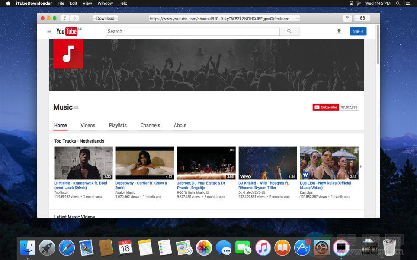Click the YouTube logo

[67, 31]
